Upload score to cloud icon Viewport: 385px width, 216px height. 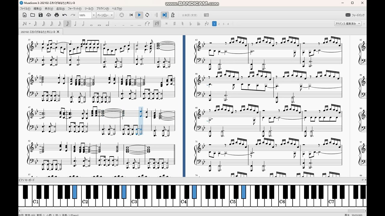tap(49, 15)
